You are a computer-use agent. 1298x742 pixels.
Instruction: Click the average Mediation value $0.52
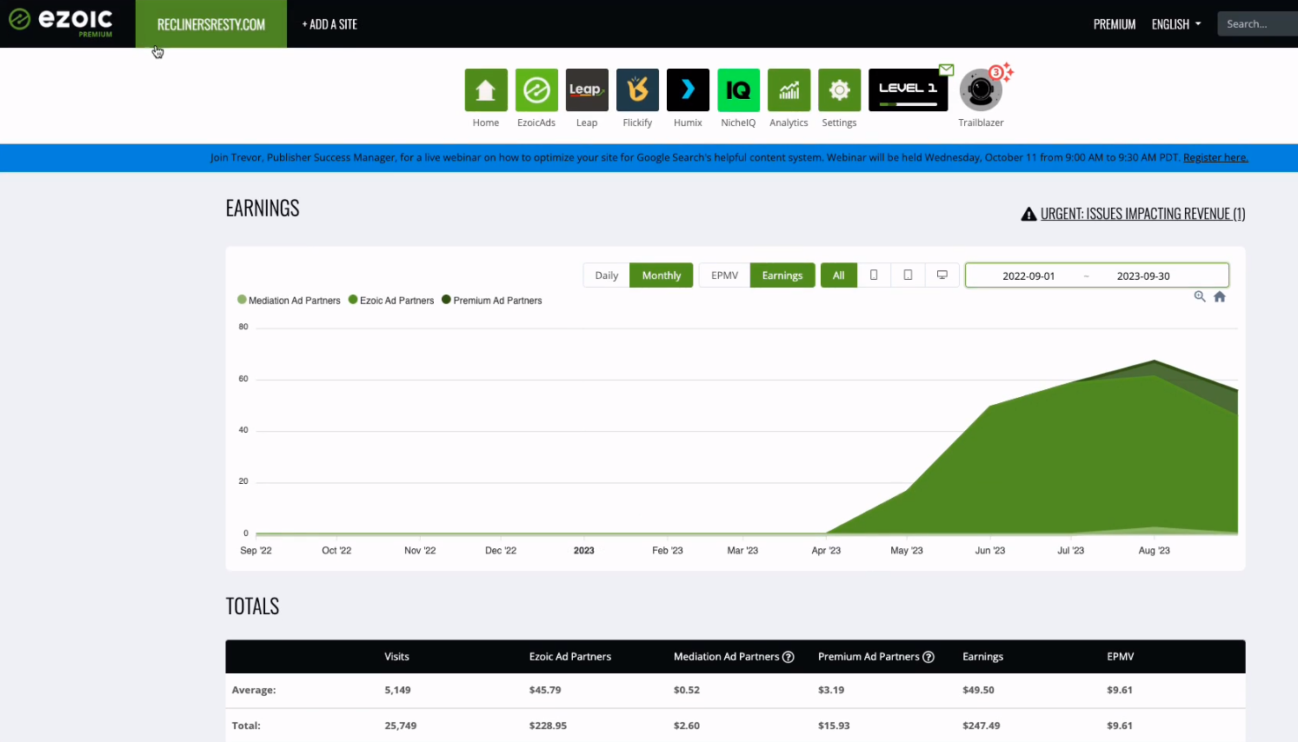pos(687,690)
